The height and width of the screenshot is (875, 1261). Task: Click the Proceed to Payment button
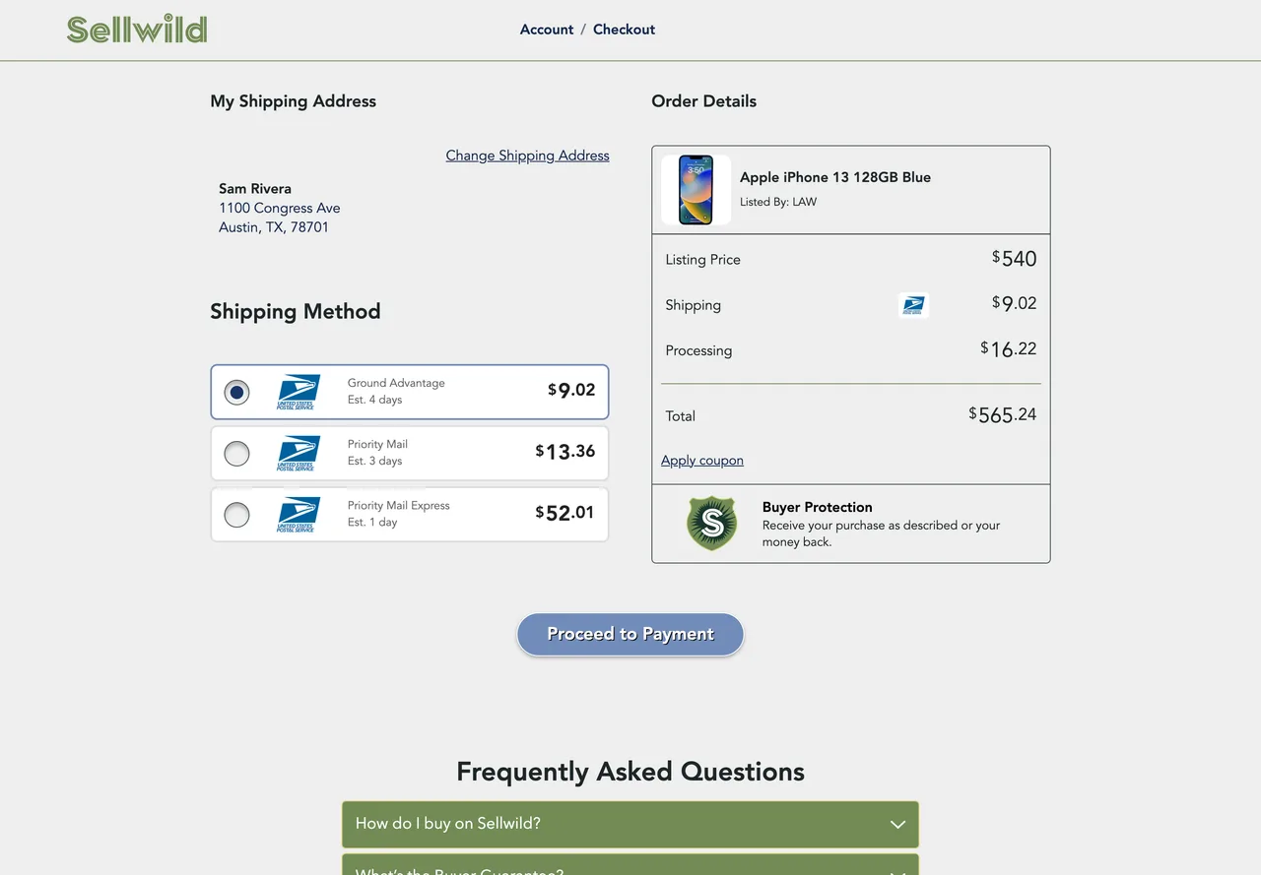(630, 634)
